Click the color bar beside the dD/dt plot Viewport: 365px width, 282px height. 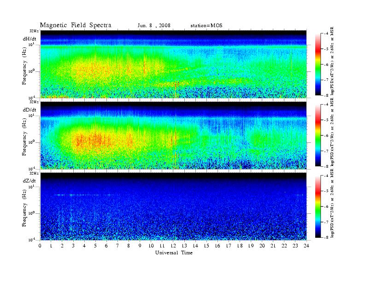[x=318, y=135]
